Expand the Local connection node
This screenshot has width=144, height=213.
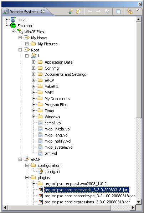click(x=6, y=20)
